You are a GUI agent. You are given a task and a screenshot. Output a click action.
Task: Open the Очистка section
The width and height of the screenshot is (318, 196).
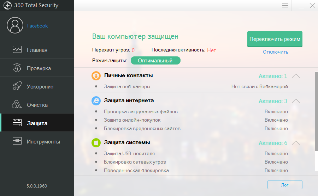[x=37, y=104]
